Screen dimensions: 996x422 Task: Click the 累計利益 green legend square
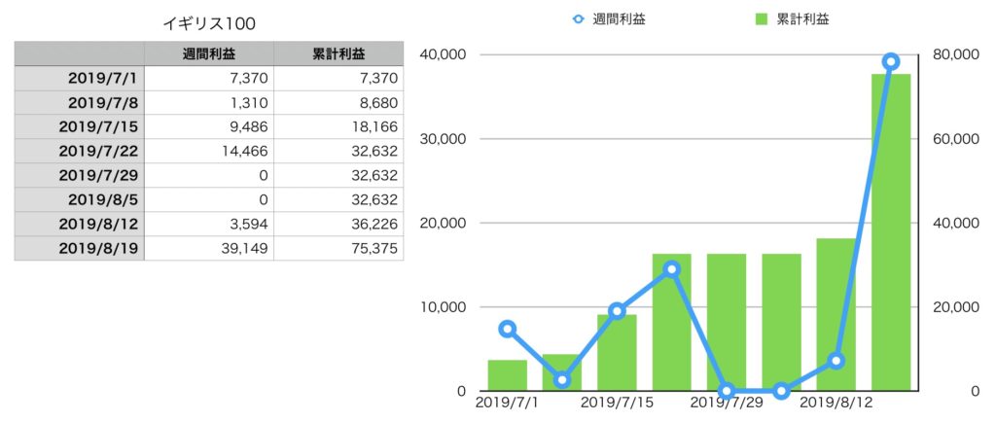click(761, 19)
